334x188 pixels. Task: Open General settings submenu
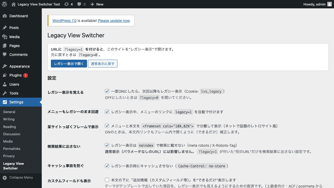click(x=21, y=112)
